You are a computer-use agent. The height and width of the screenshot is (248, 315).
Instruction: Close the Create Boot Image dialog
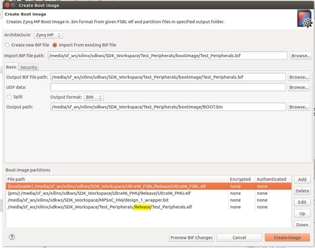pos(7,5)
